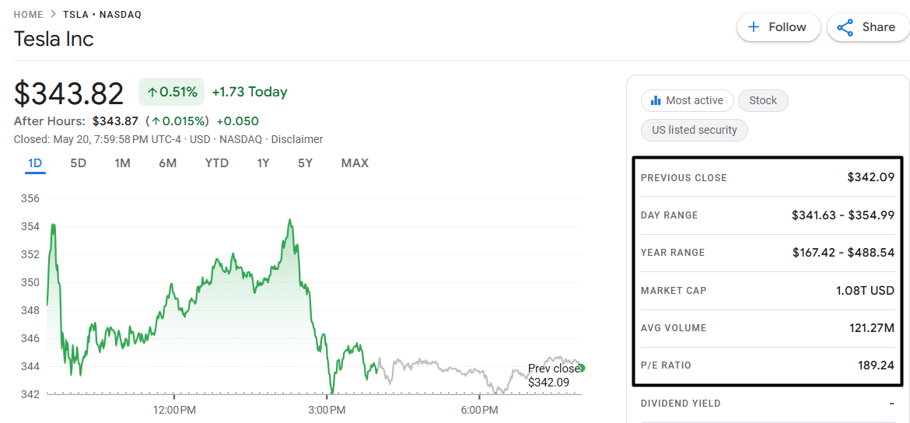The height and width of the screenshot is (423, 910).
Task: Click the plus icon in Follow button
Action: pyautogui.click(x=754, y=27)
